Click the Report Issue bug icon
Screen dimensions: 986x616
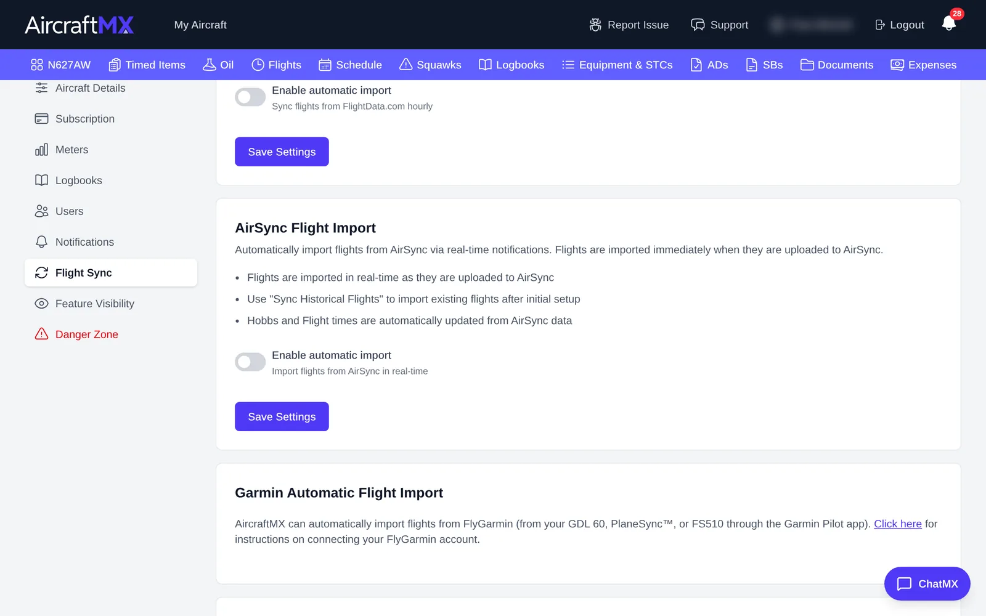point(595,25)
